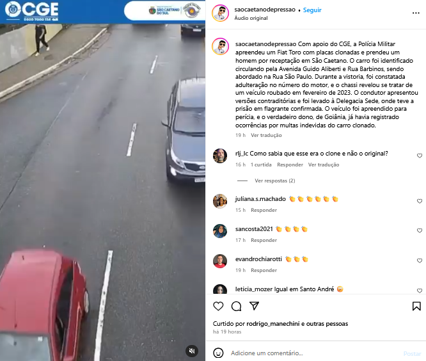
Task: Save post with the bookmark icon
Action: coord(416,306)
